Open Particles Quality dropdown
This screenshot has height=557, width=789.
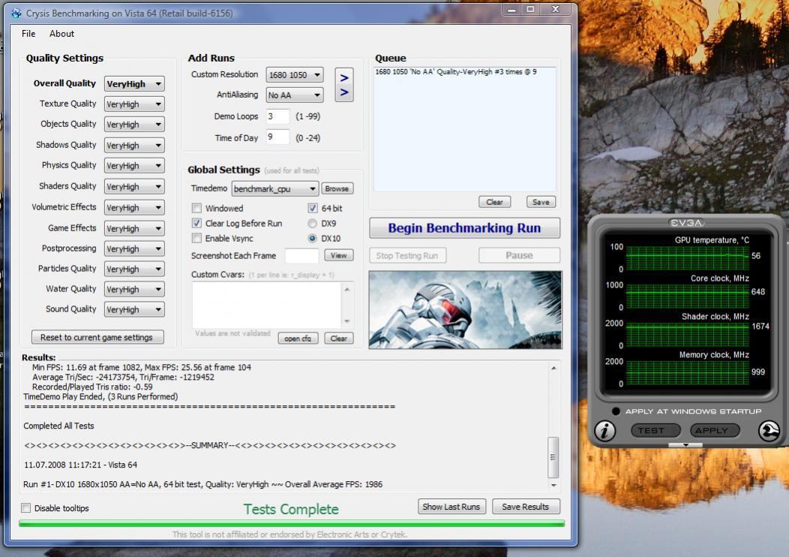click(x=134, y=269)
